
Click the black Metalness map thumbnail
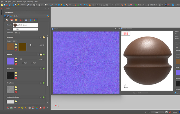point(10,75)
